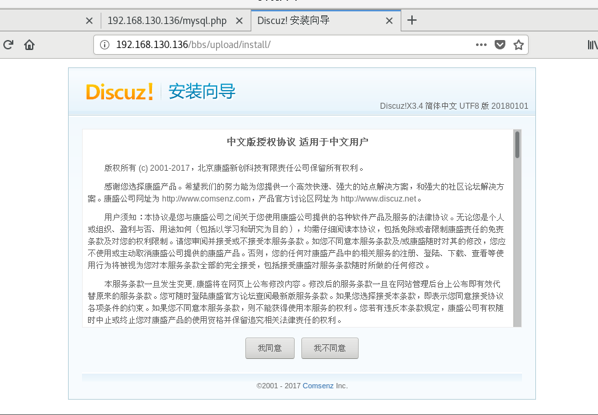Close the leftmost untitled tab
598x415 pixels.
(x=89, y=21)
